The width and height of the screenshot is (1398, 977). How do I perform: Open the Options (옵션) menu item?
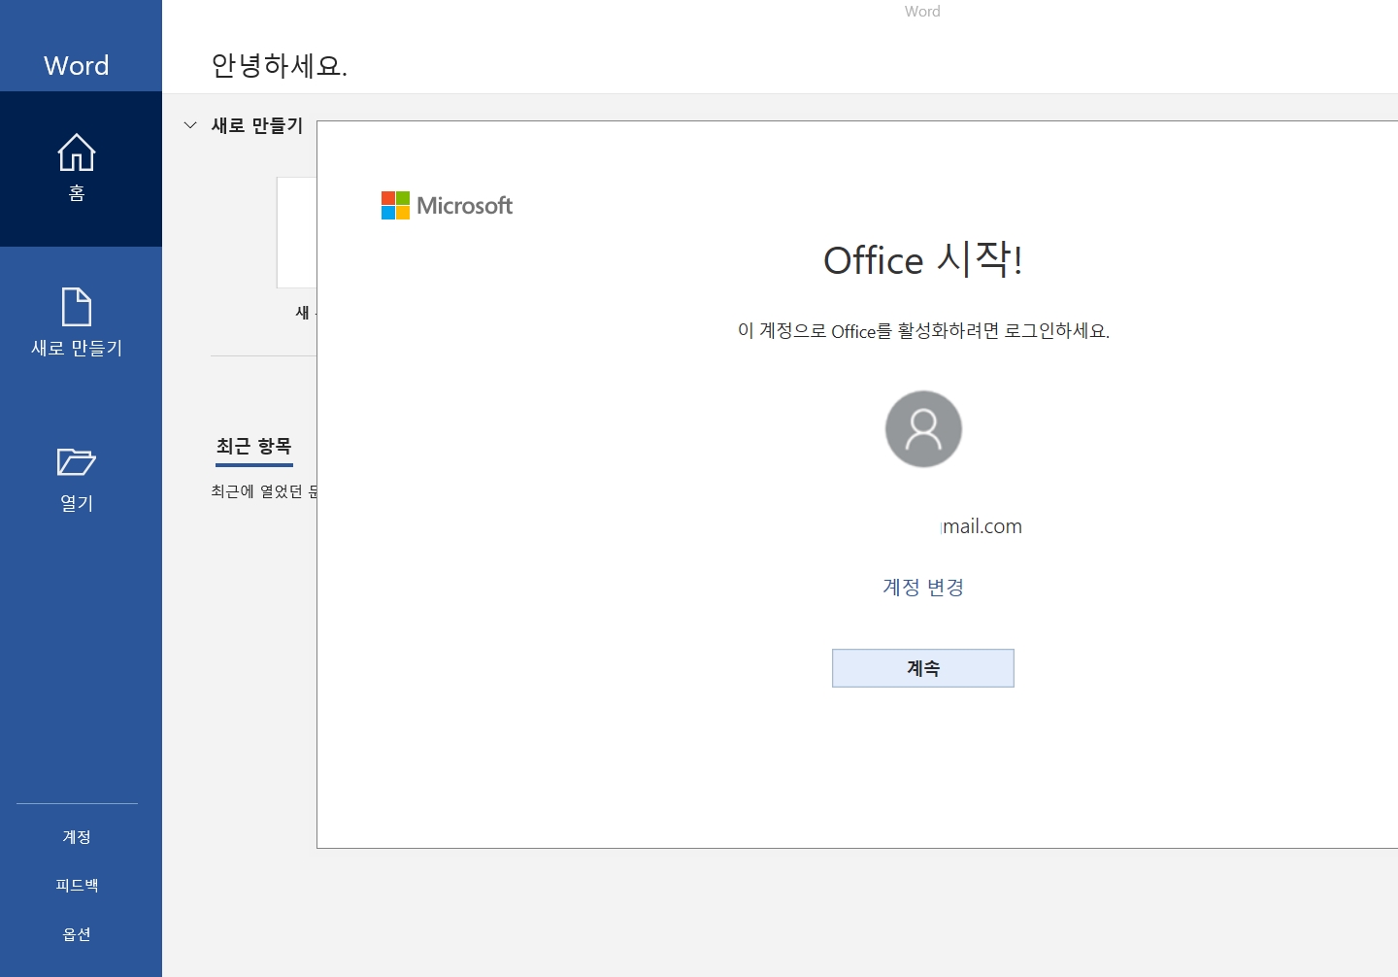click(77, 934)
